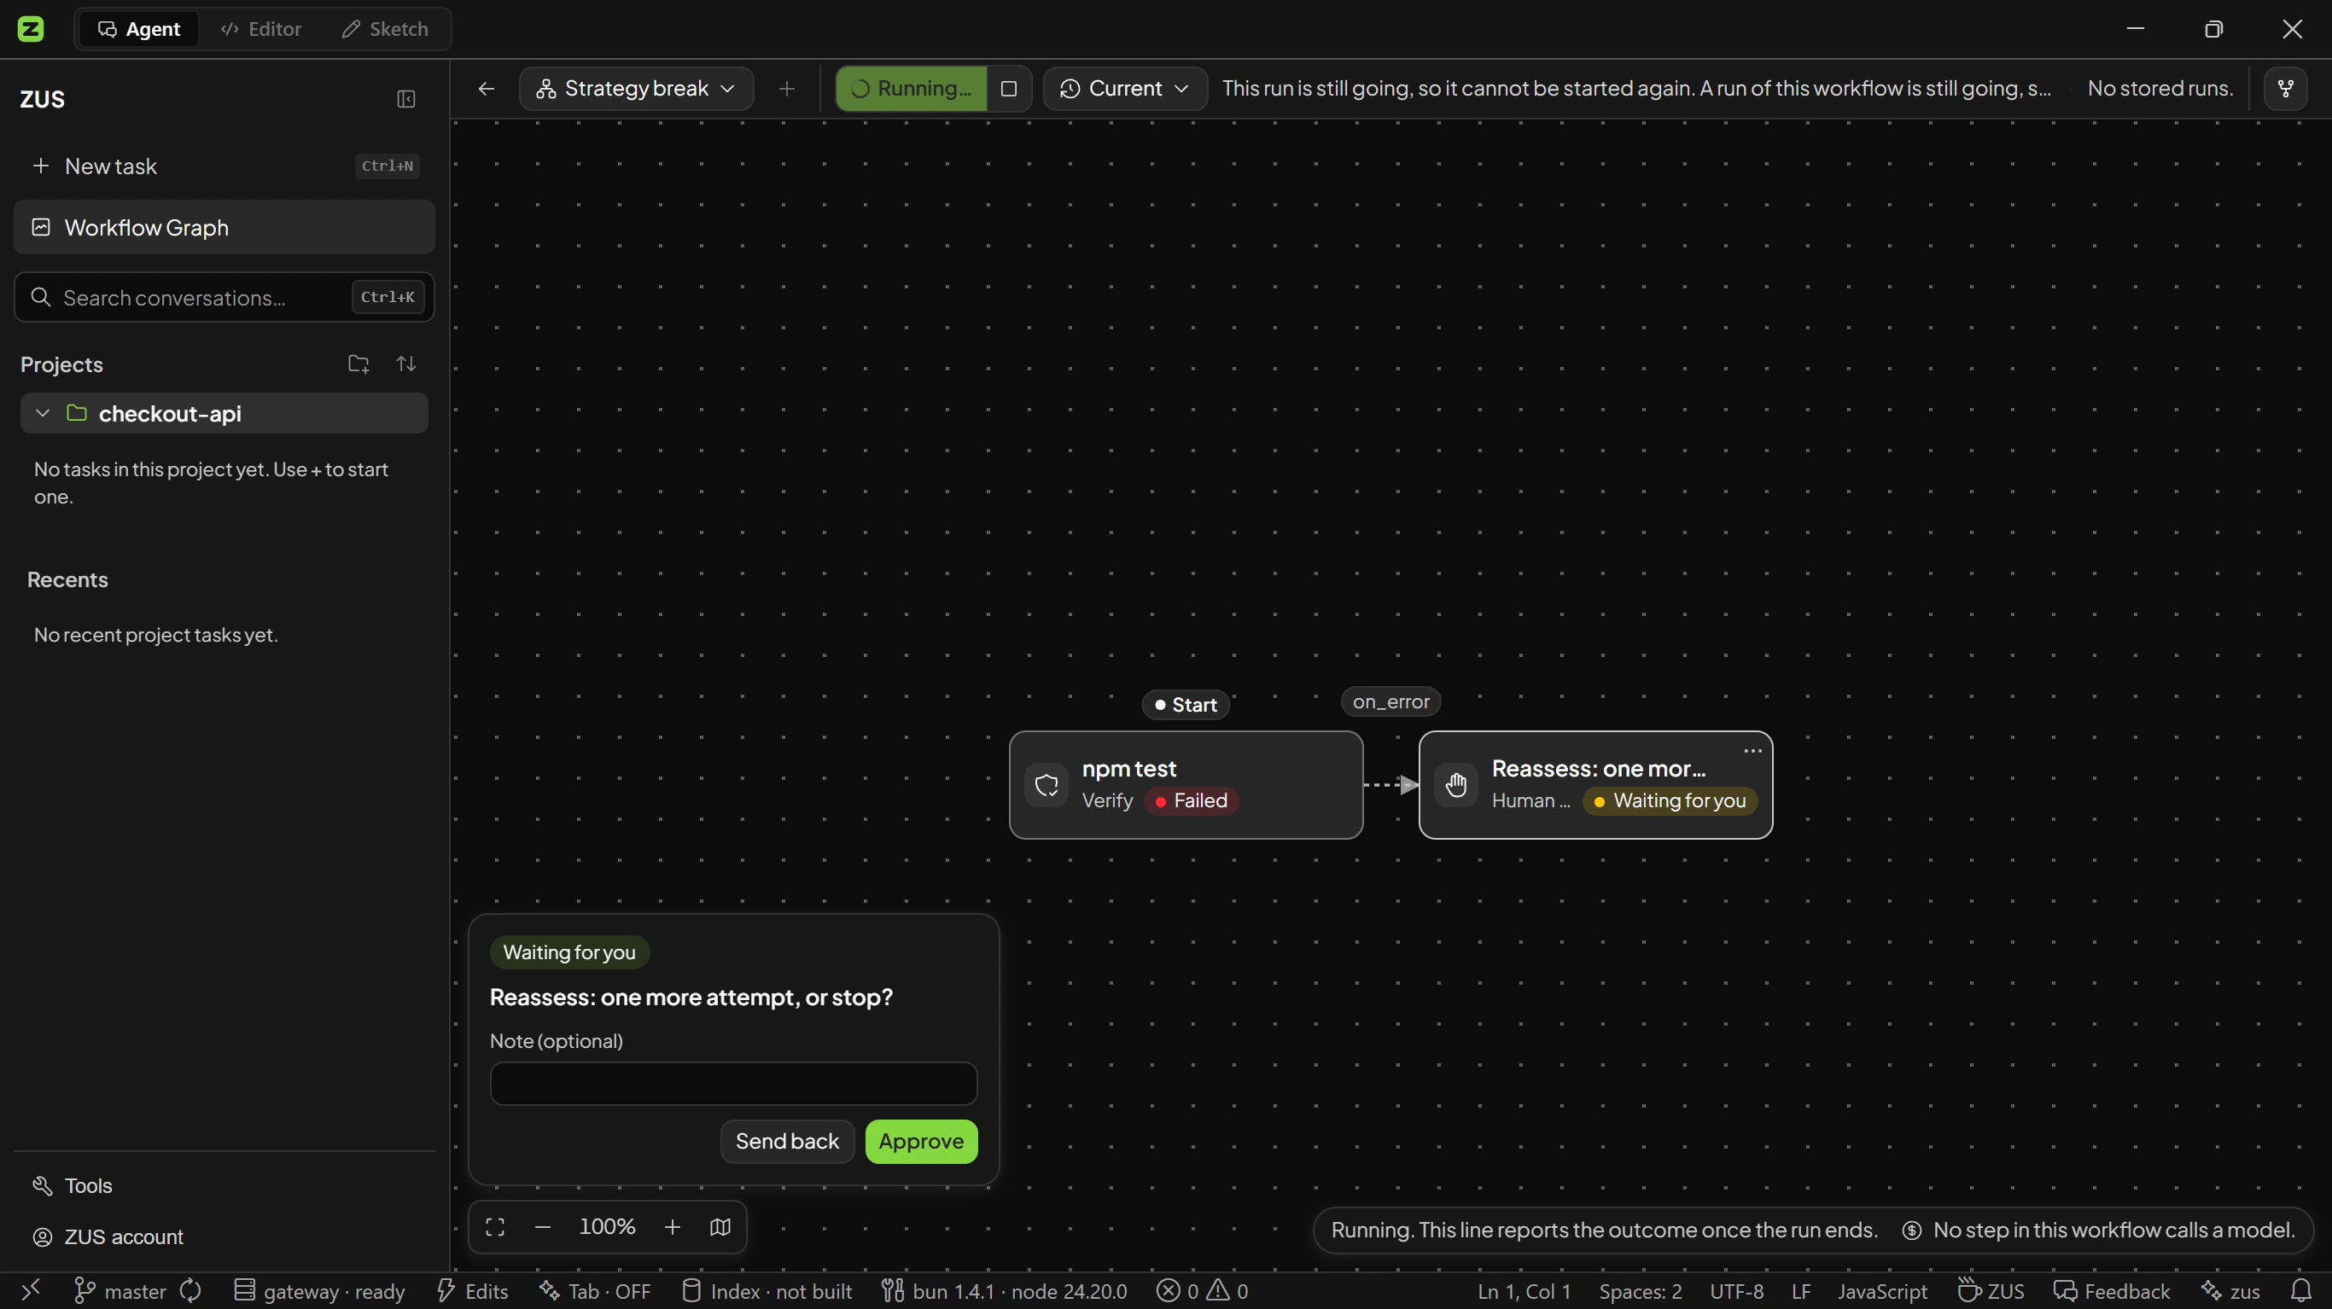
Task: Add a new workflow tab with plus
Action: click(x=787, y=89)
